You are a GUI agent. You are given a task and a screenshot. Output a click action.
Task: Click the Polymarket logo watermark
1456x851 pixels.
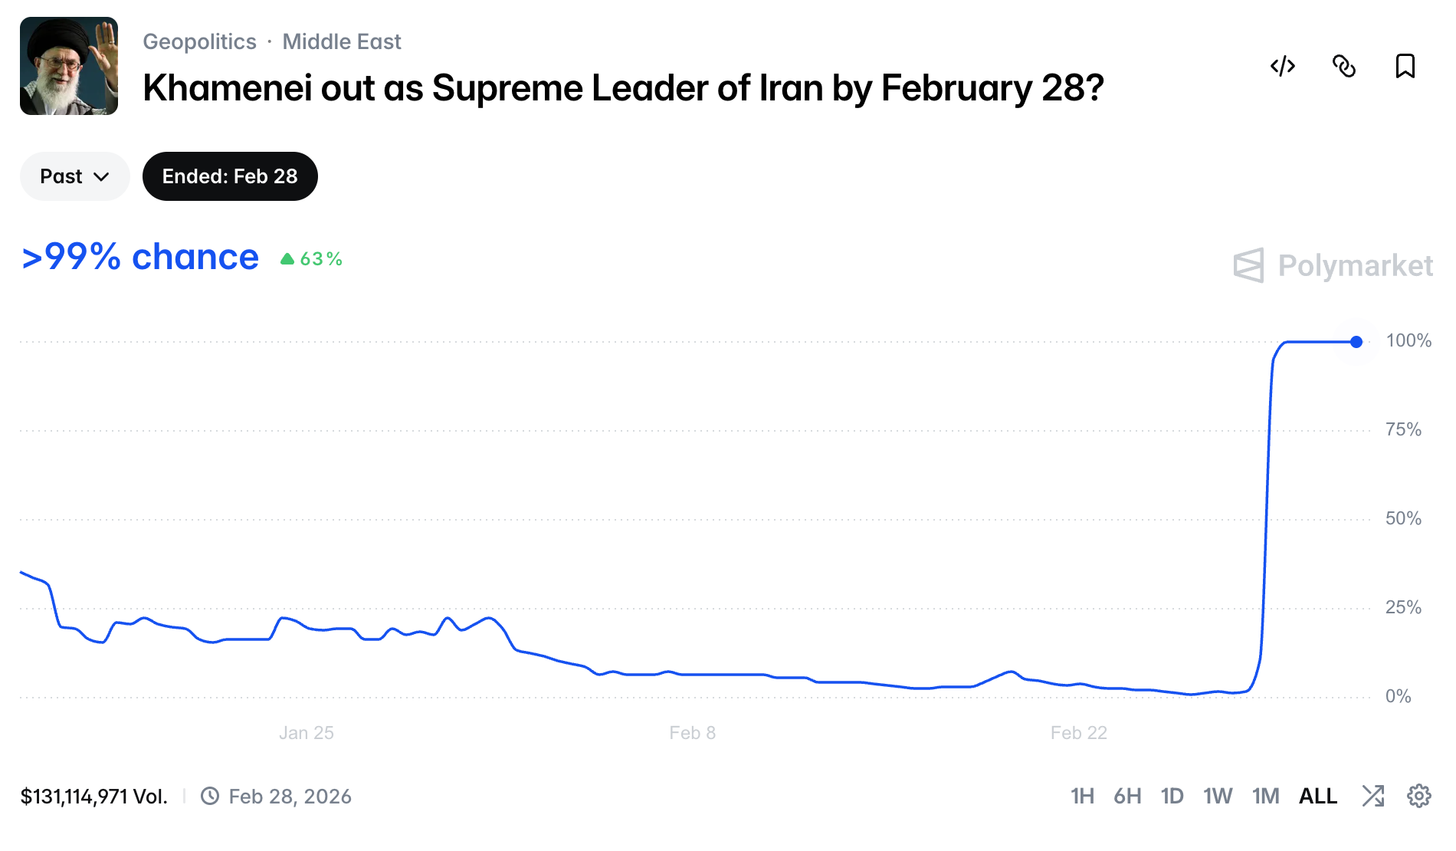coord(1333,266)
